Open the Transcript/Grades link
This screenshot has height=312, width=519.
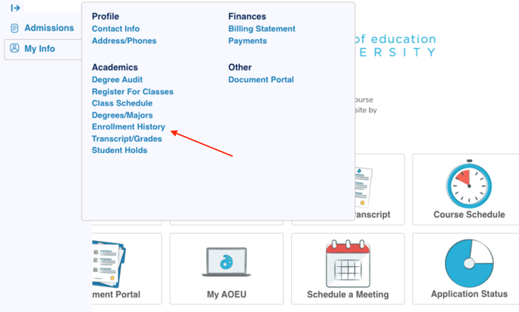pyautogui.click(x=127, y=139)
